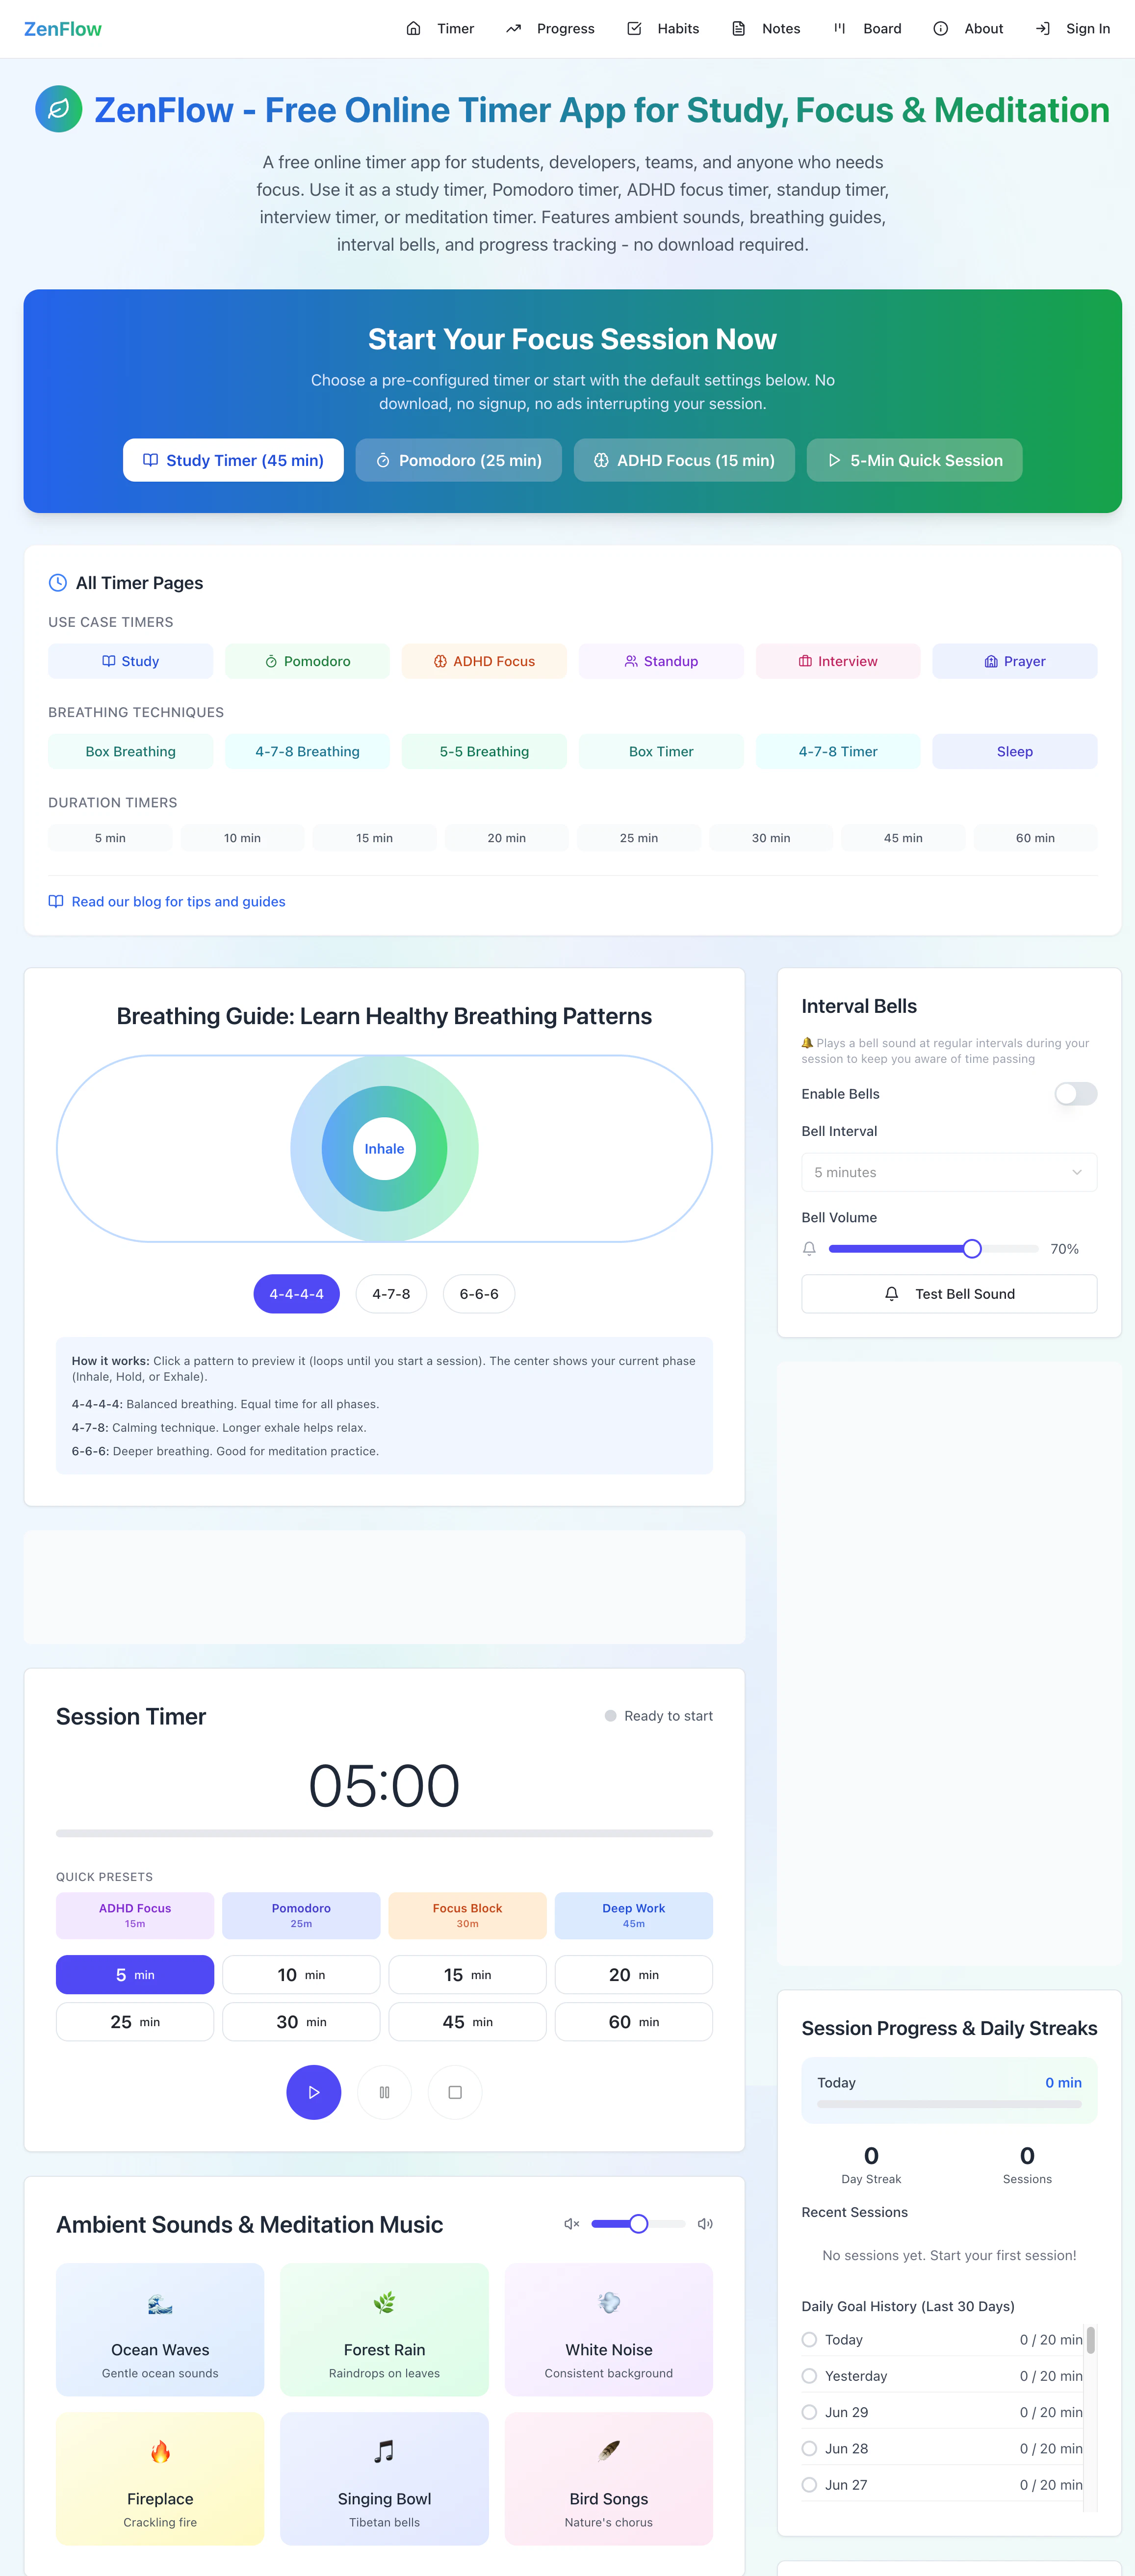Open the Prayer timer page
1135x2576 pixels.
pos(1015,661)
